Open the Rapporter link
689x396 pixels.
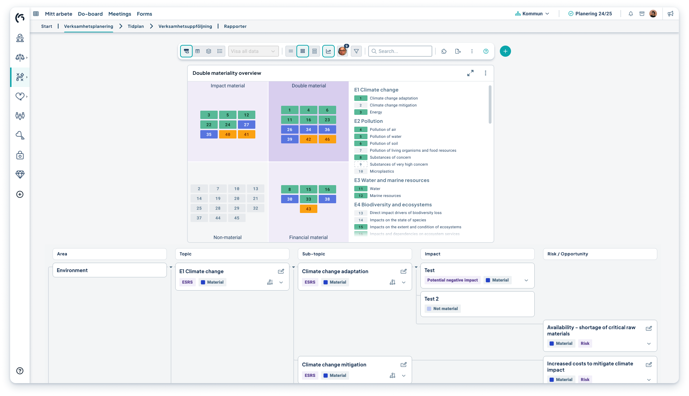235,26
